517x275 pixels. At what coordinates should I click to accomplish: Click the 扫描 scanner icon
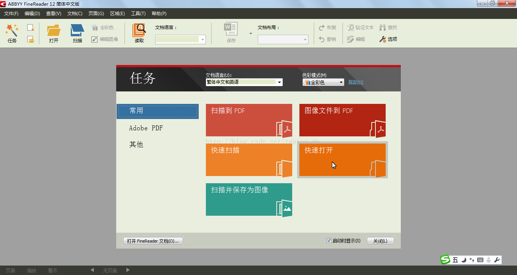[78, 30]
